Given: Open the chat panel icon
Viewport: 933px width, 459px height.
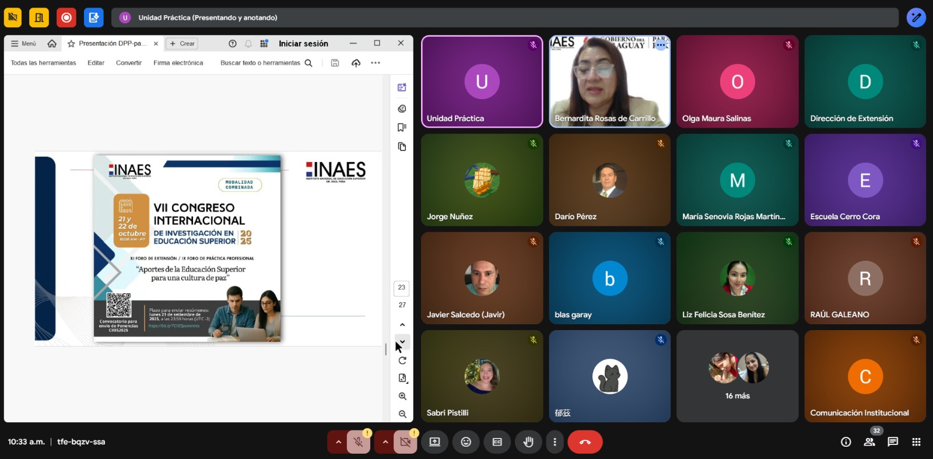Looking at the screenshot, I should point(893,442).
